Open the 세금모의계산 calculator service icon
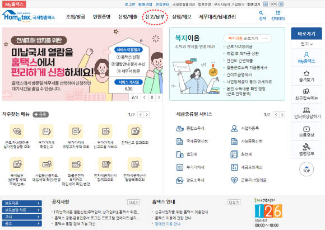325x230 pixels. coord(234,167)
